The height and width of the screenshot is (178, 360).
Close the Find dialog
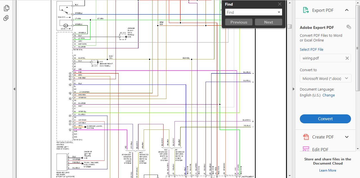280,4
